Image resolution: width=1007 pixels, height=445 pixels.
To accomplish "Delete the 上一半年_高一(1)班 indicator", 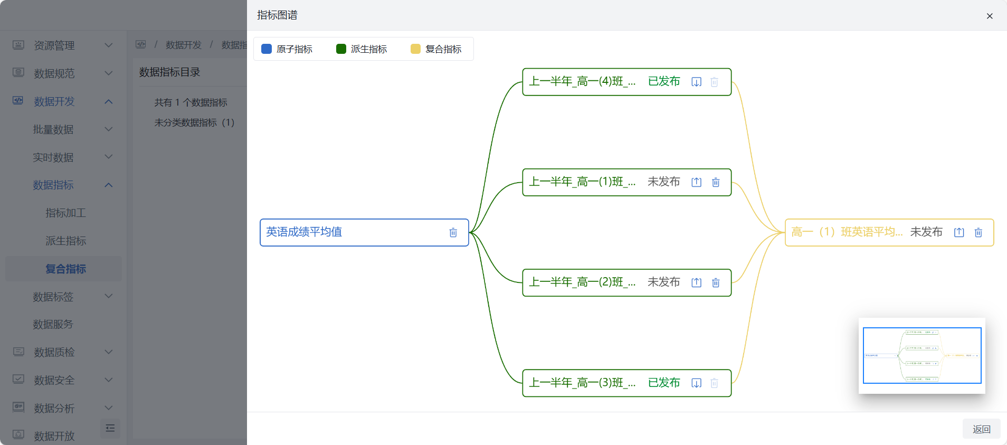I will coord(716,182).
